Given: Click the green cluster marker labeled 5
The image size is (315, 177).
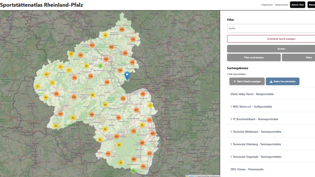Looking at the screenshot, I should click(134, 170).
